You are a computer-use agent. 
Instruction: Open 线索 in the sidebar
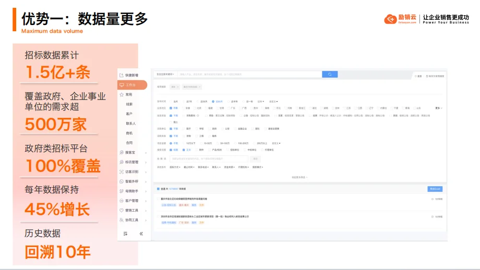click(129, 104)
